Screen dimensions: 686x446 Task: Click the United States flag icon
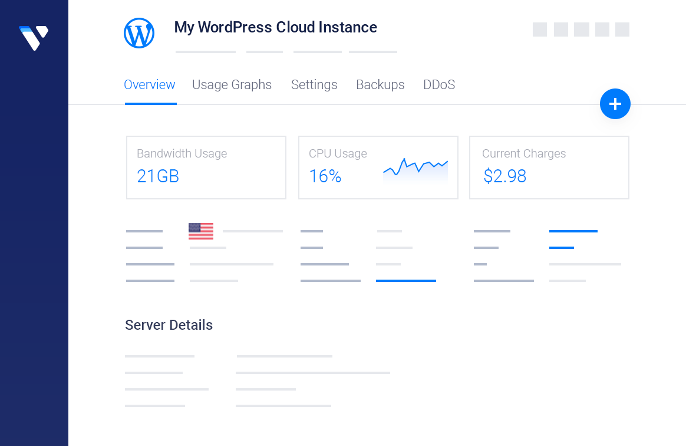coord(201,231)
